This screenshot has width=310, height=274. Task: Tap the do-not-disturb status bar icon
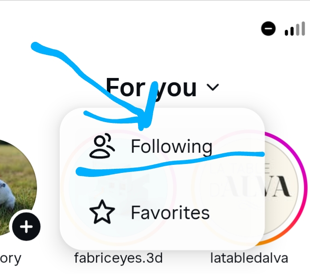click(268, 29)
